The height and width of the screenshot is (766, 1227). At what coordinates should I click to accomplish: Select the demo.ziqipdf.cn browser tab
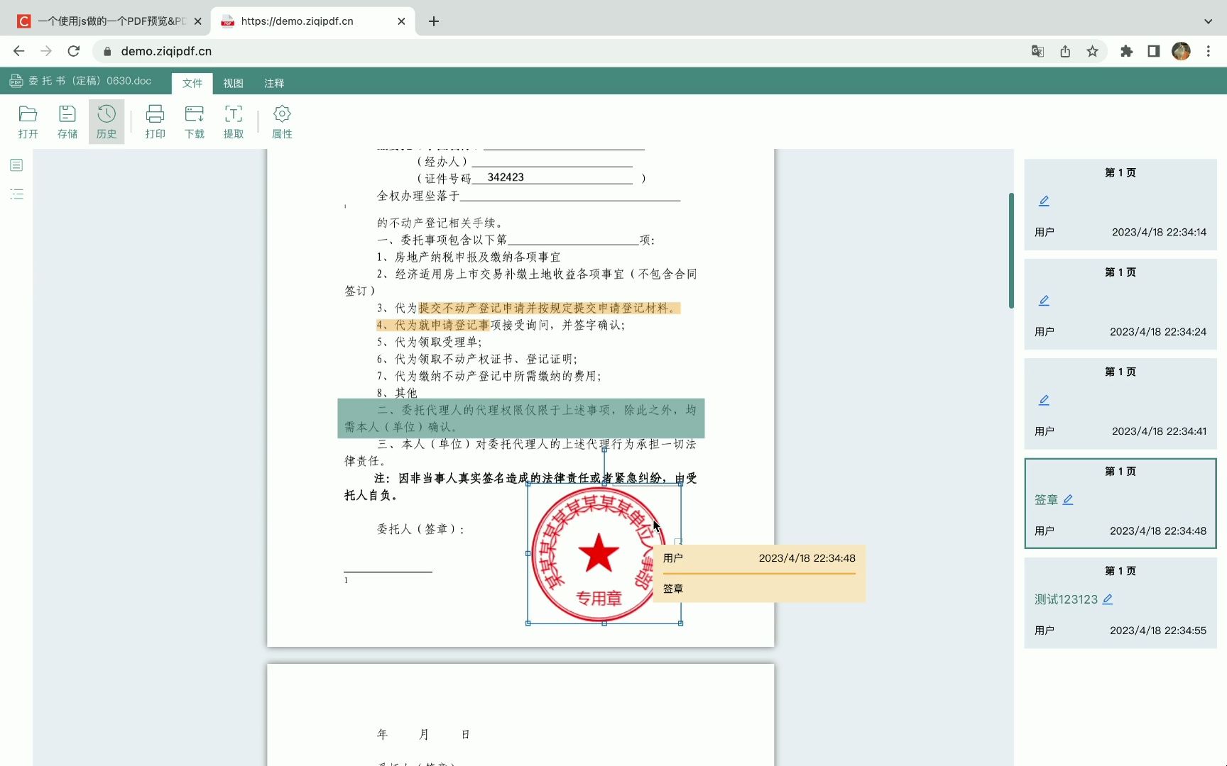[312, 21]
